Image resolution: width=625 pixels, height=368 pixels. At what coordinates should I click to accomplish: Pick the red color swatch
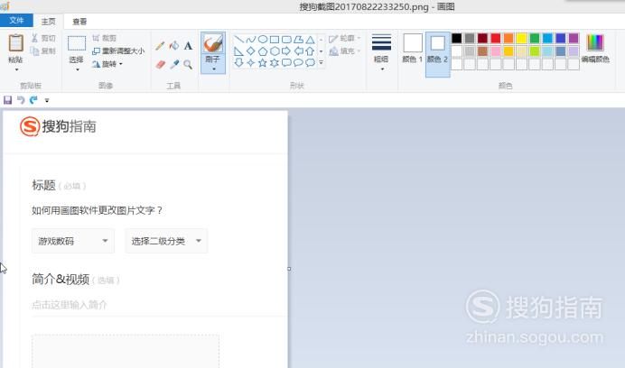[496, 38]
